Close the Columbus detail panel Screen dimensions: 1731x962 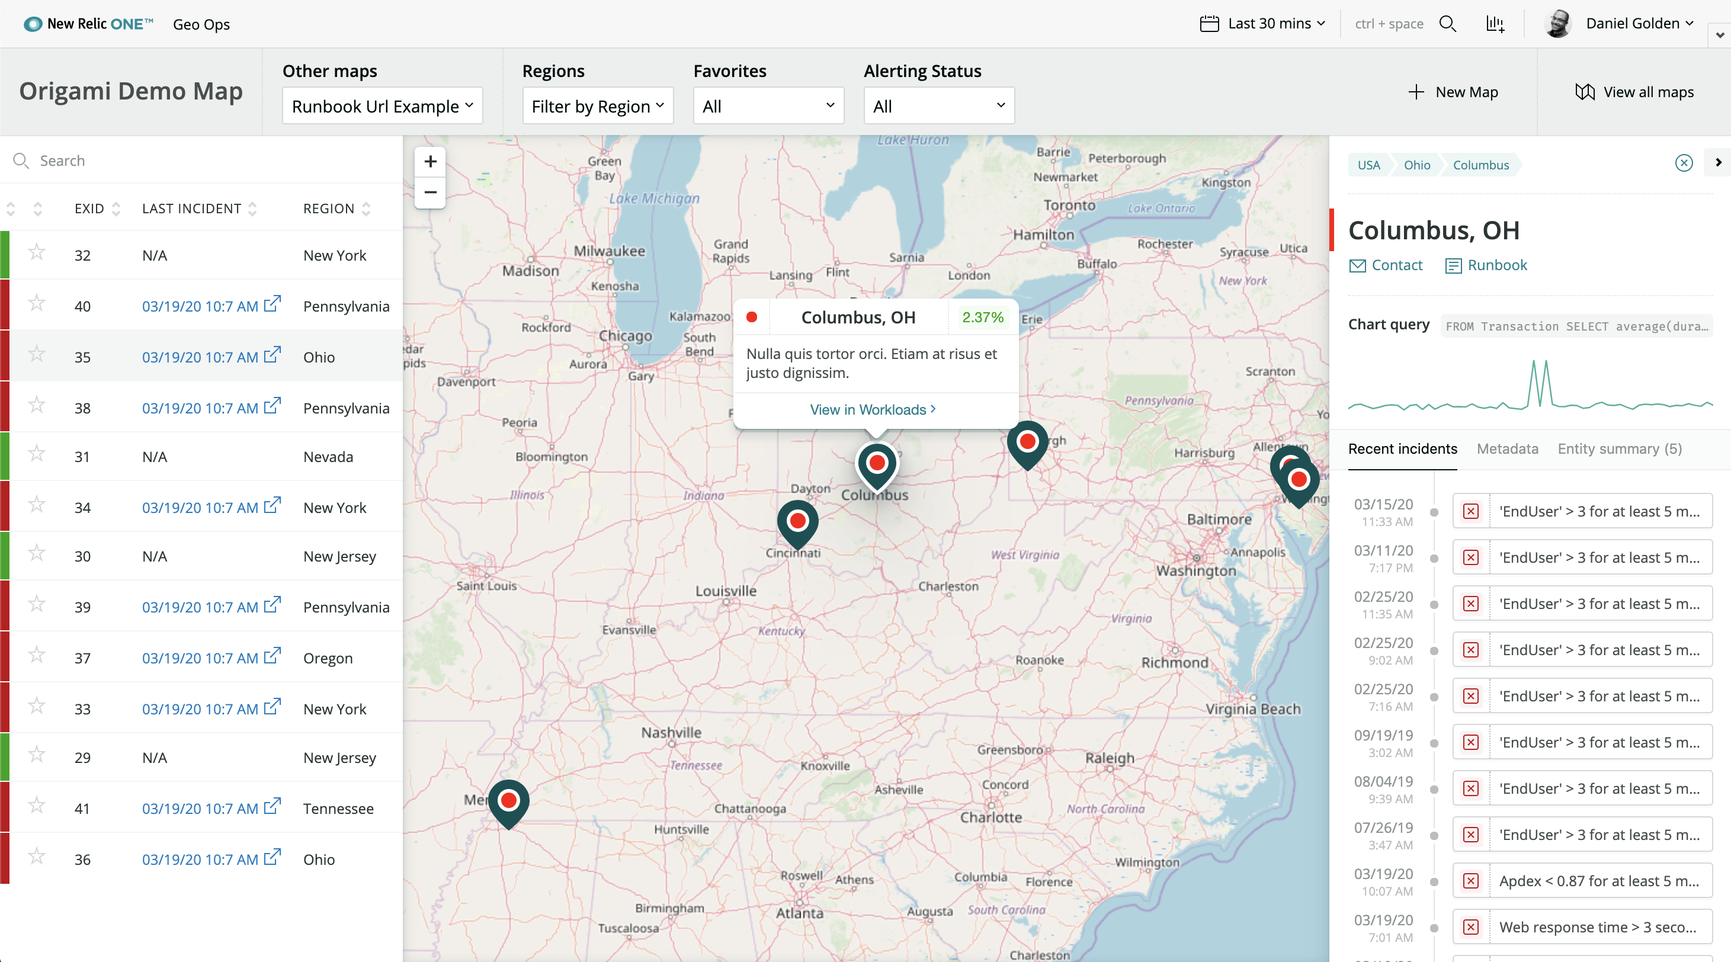point(1683,163)
